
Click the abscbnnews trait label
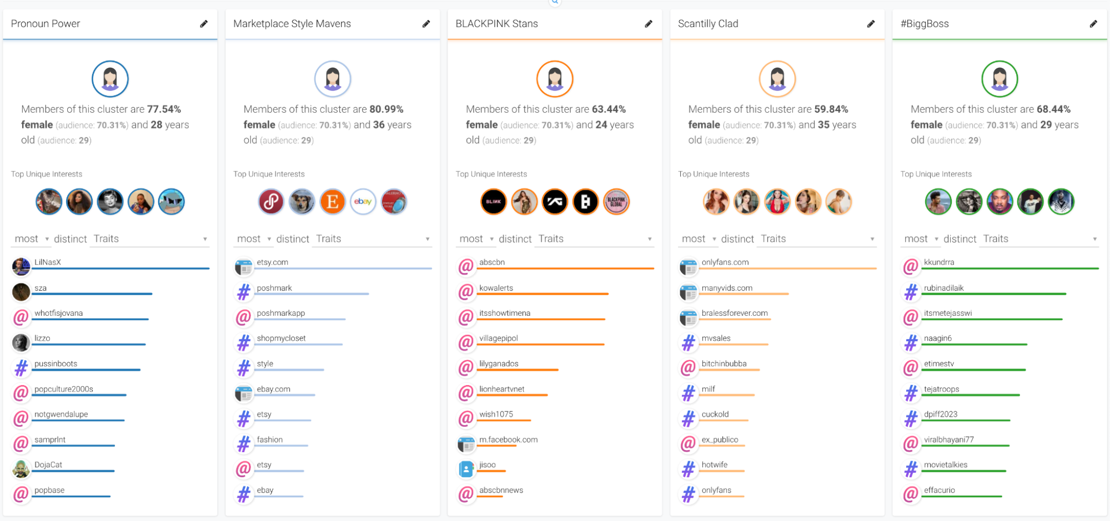(x=501, y=490)
